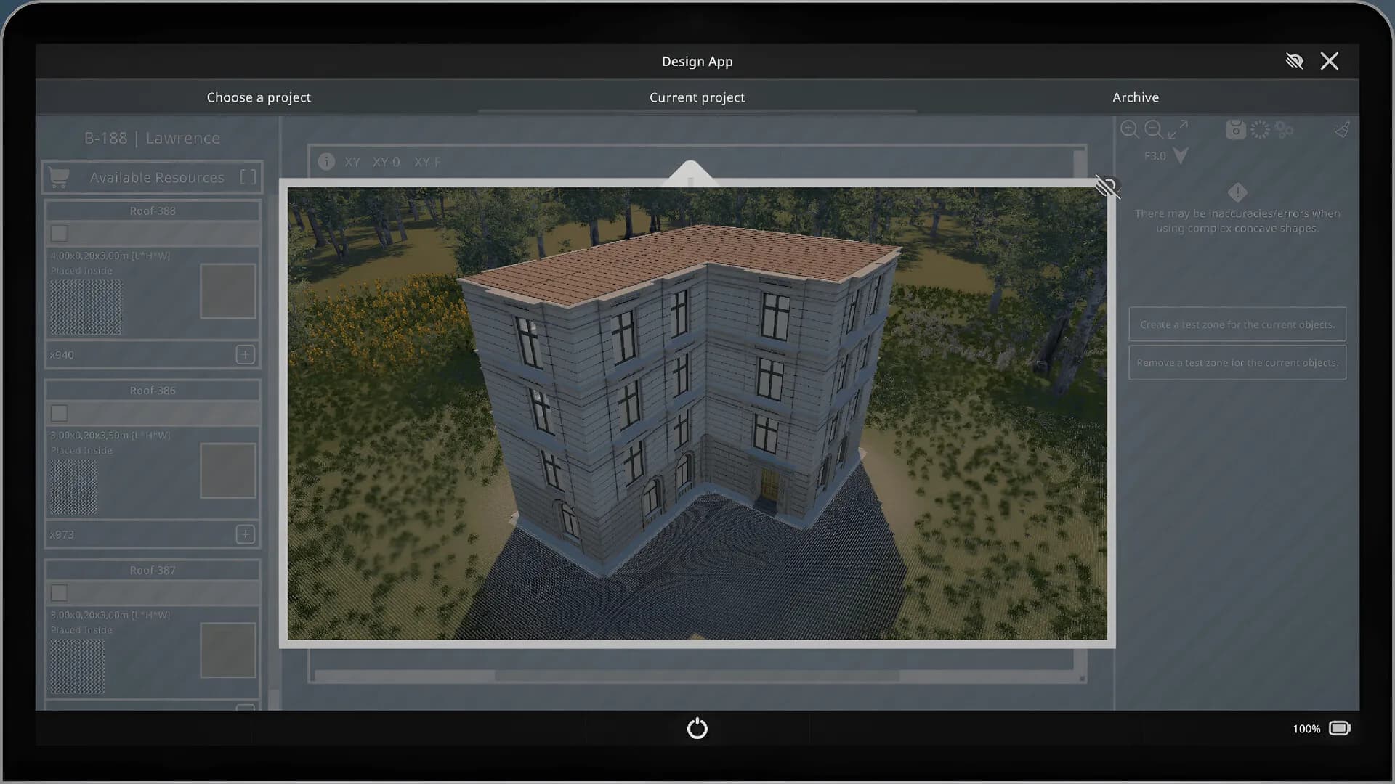
Task: Toggle visibility with the eye-slash on the photo
Action: point(1106,187)
